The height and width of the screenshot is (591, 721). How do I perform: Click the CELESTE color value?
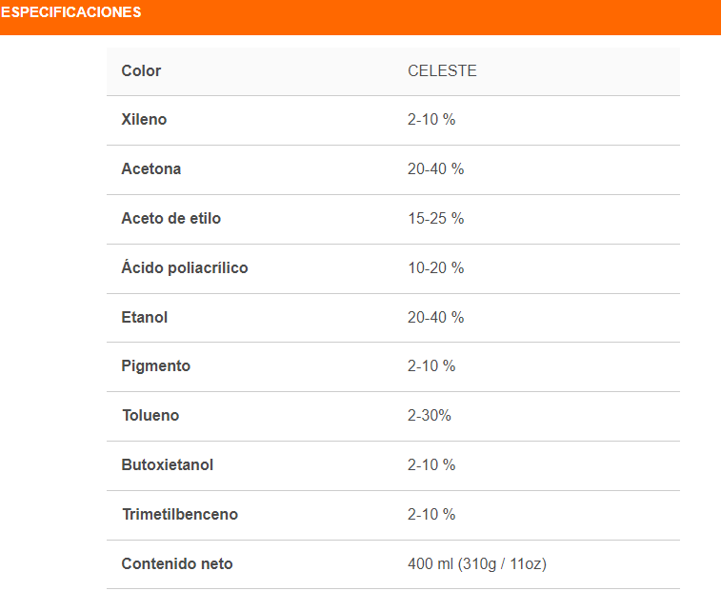(x=442, y=71)
